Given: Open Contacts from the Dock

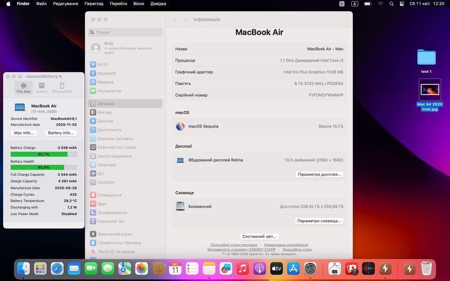Looking at the screenshot, I should point(158,269).
